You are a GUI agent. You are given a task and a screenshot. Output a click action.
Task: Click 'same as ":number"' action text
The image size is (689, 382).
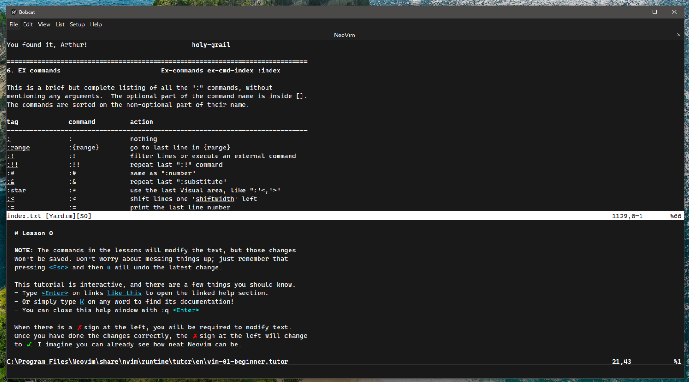(x=163, y=173)
